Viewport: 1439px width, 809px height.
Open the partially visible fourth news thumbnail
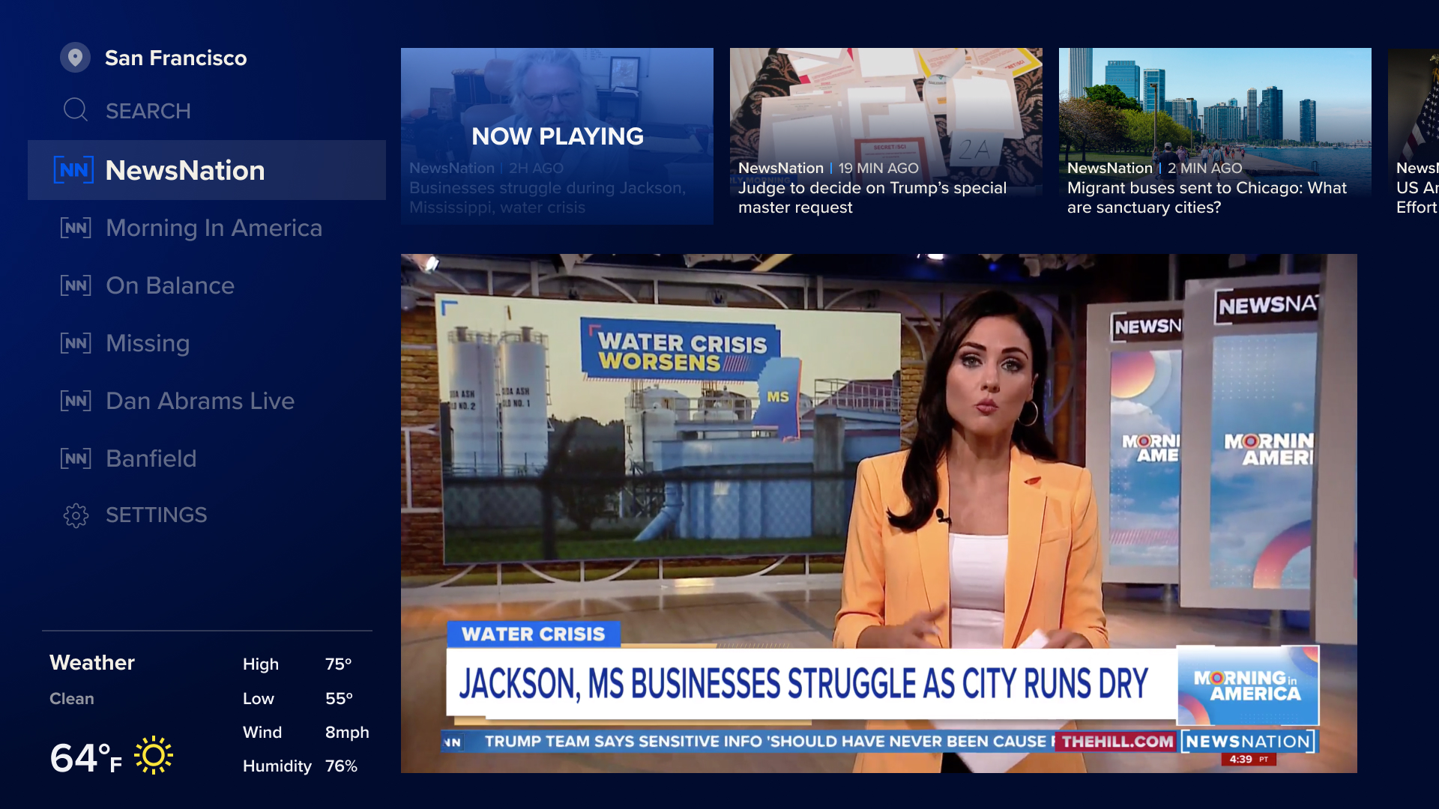[1415, 136]
